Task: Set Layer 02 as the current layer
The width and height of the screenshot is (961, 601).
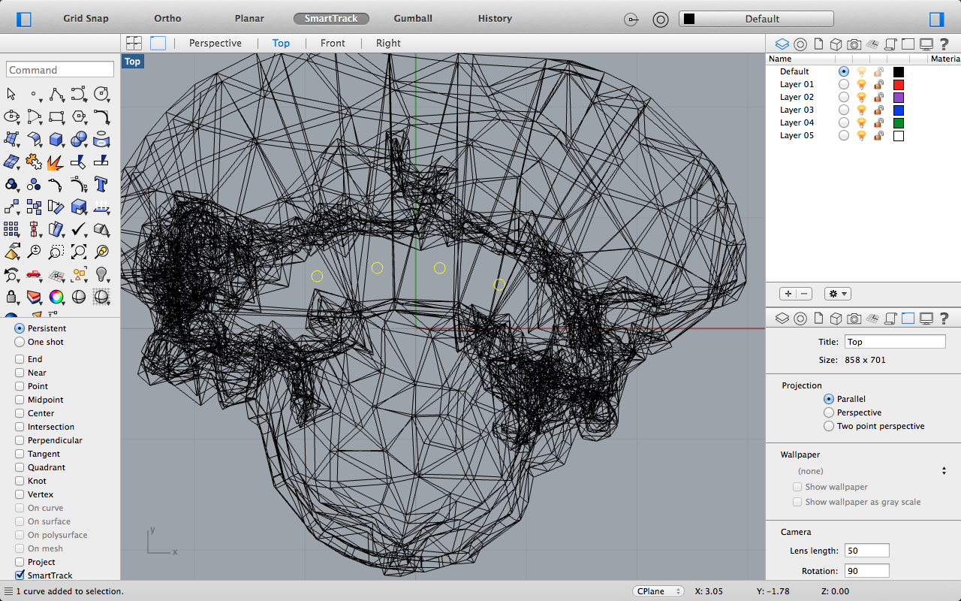Action: [844, 97]
